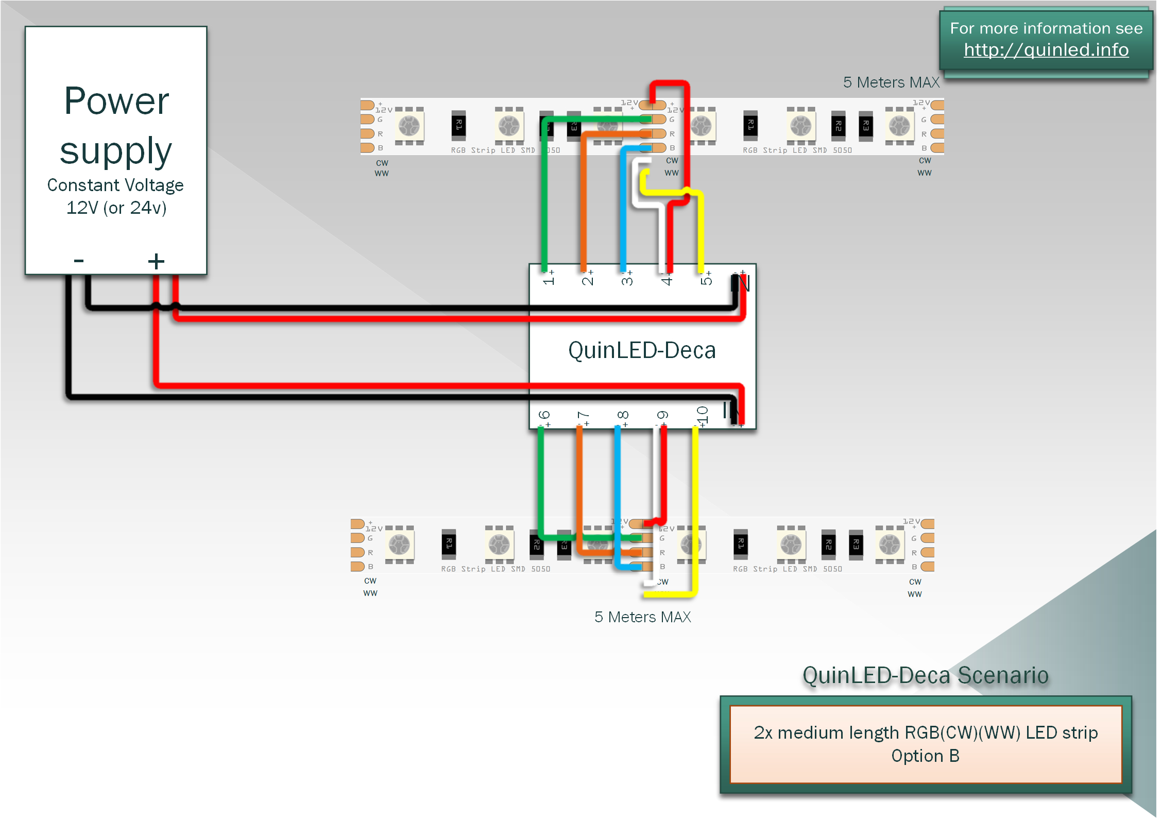This screenshot has height=818, width=1161.
Task: Click the QuinLED-Deca Scenario heading
Action: [925, 675]
